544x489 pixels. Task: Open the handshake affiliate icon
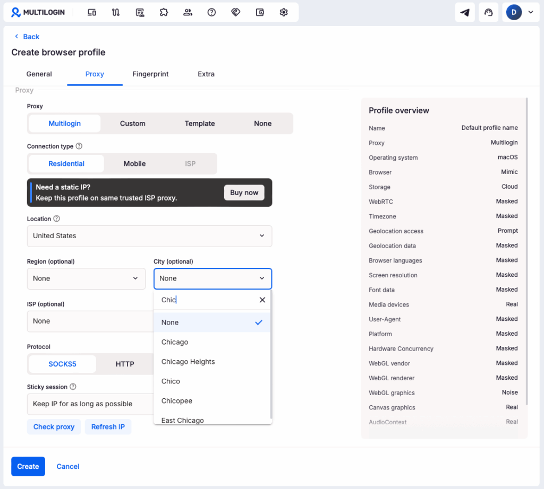235,13
